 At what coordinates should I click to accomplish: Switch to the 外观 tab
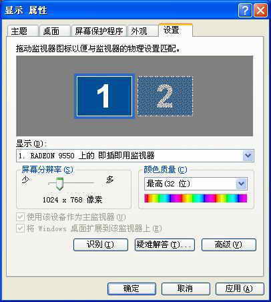point(142,31)
